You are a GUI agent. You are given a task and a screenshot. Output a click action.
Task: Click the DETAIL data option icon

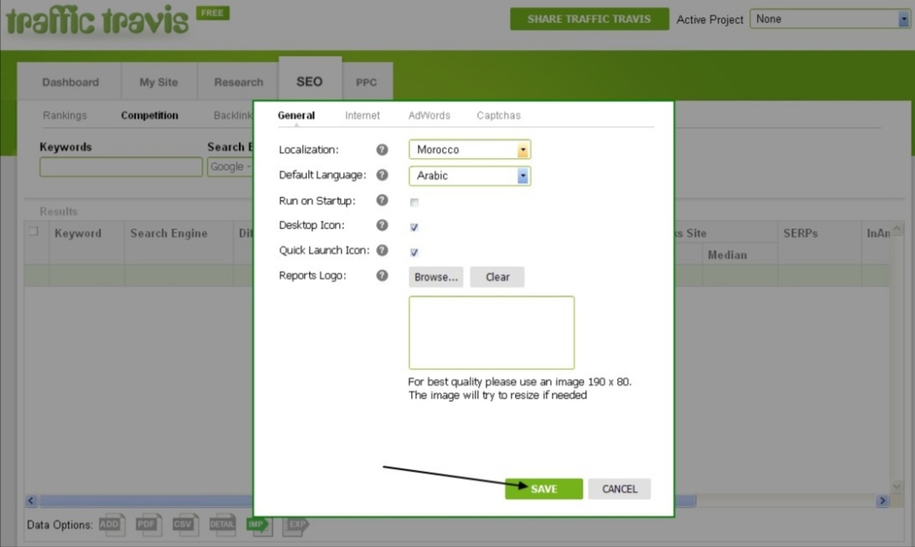pos(222,525)
